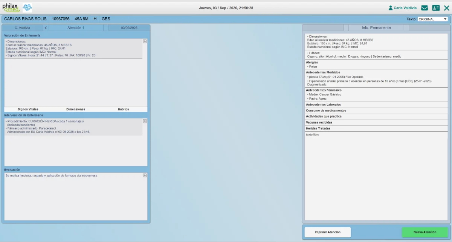Go back with the arrow beside Atención 1
Viewport: 452px width, 242px height.
[46, 28]
